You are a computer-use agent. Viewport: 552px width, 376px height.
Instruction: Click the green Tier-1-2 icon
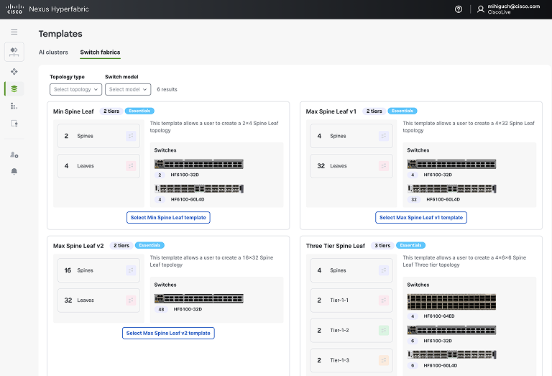click(x=384, y=330)
